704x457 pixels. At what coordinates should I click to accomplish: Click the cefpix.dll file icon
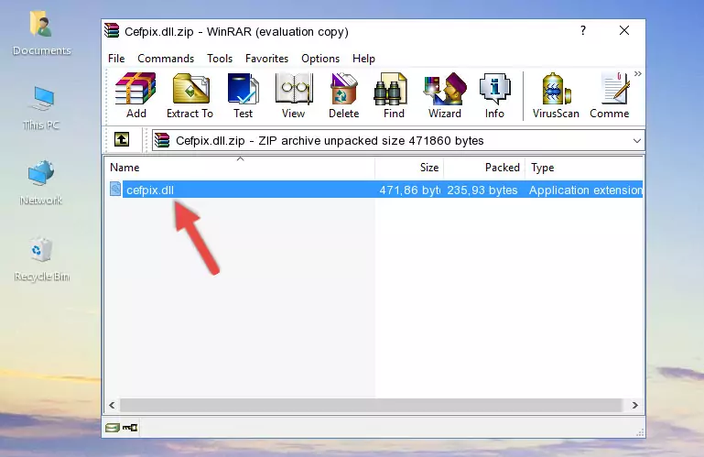coord(115,190)
